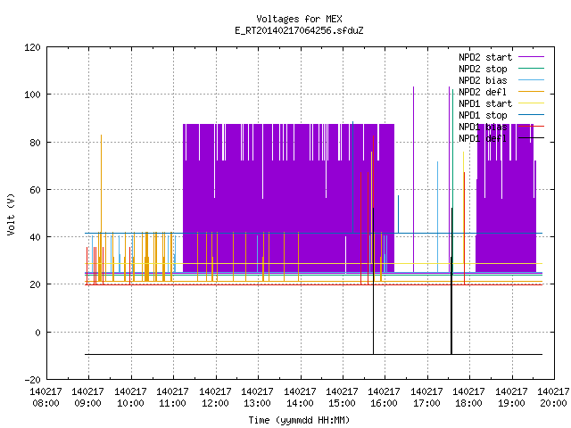Click the 'NPD1 start' legend label
The image size is (571, 428).
point(485,103)
